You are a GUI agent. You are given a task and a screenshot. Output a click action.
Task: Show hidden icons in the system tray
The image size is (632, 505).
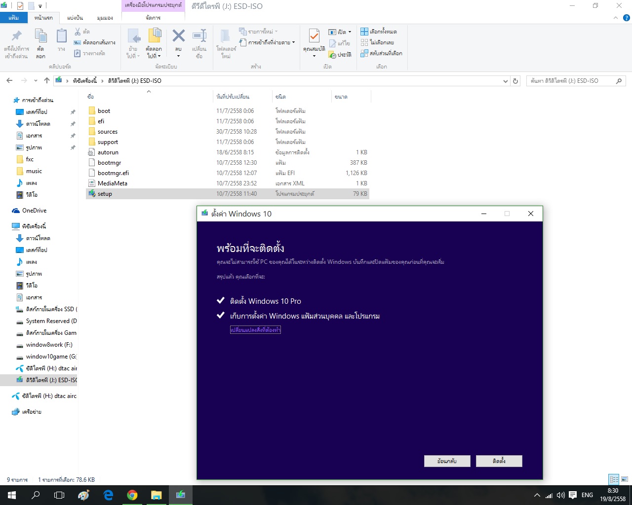click(537, 495)
